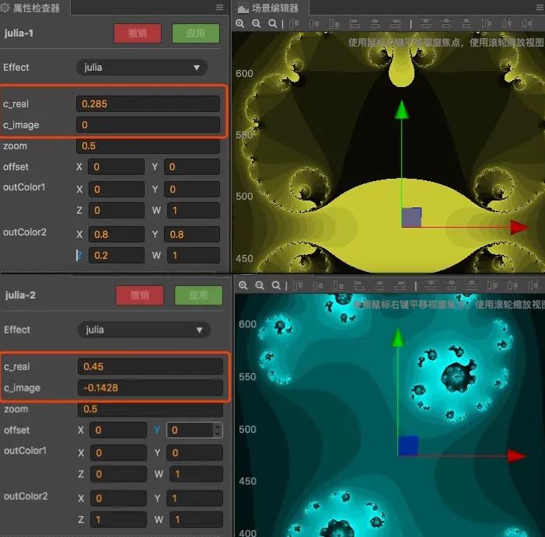This screenshot has height=537, width=545.
Task: Click julia-1 outColor1 W field
Action: point(194,210)
